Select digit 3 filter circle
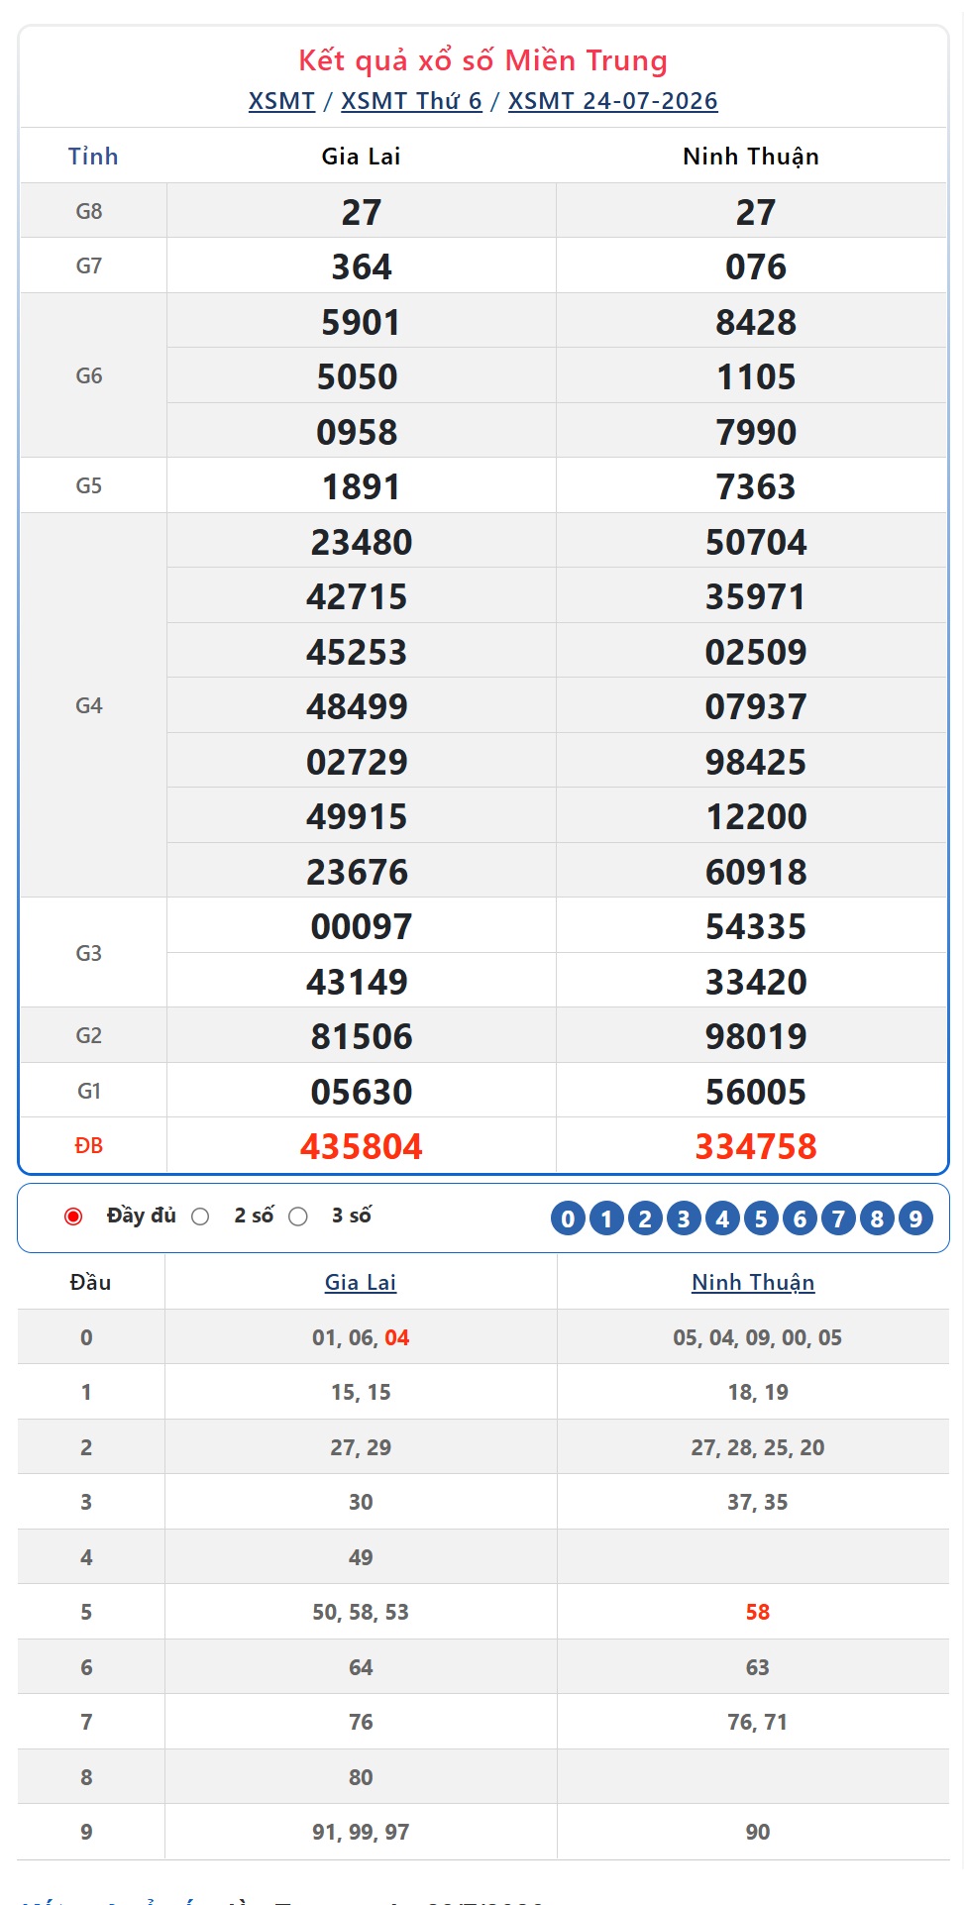964x1905 pixels. pos(684,1217)
